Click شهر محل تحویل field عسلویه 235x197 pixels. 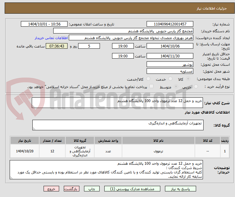[170, 71]
